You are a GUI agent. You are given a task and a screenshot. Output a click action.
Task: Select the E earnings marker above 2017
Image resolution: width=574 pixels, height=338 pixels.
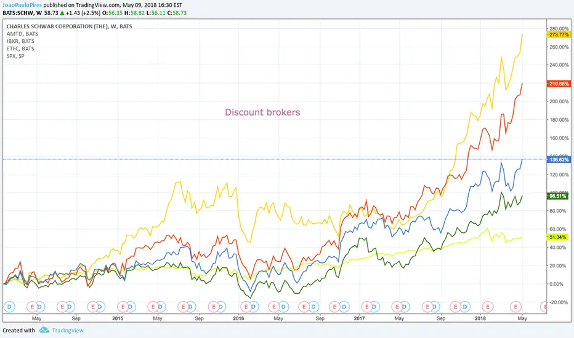coord(366,307)
